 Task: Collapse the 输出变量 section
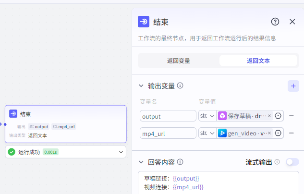[x=141, y=85]
